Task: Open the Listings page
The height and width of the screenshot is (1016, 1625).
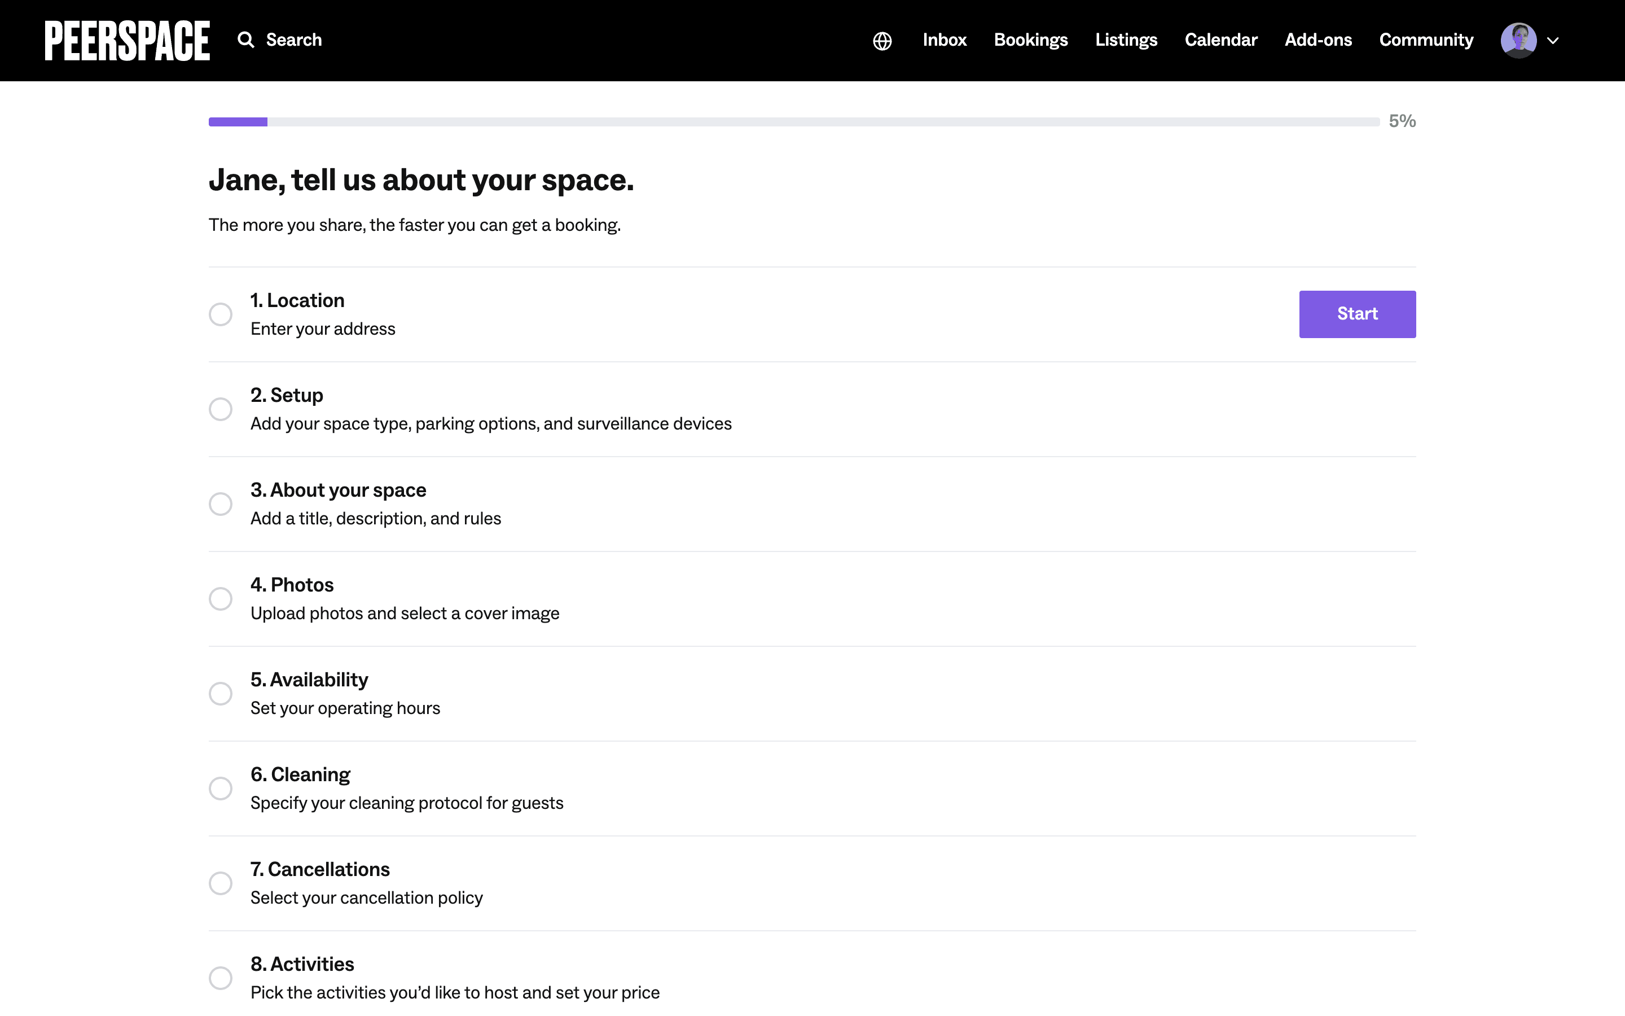Action: pos(1126,40)
